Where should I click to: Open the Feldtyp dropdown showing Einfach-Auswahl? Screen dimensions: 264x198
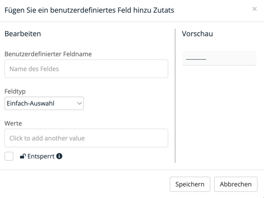coord(44,103)
